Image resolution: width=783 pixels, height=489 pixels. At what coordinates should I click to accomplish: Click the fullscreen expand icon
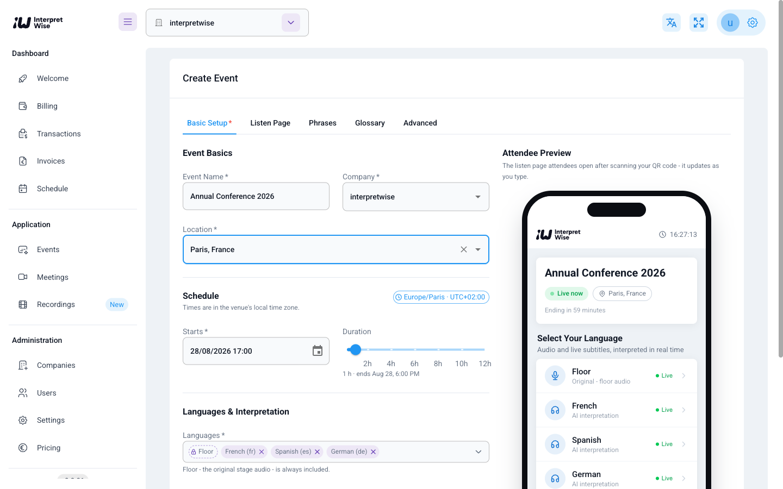(699, 22)
